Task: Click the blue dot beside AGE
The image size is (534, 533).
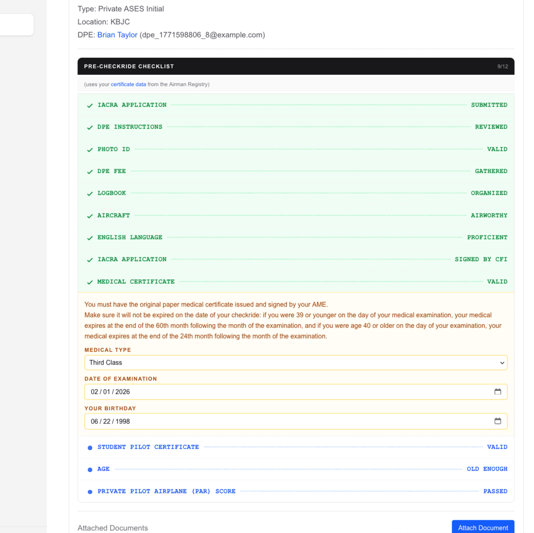Action: pyautogui.click(x=90, y=469)
